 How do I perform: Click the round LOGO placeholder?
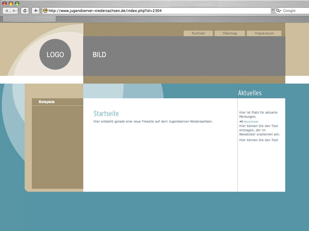tap(55, 54)
